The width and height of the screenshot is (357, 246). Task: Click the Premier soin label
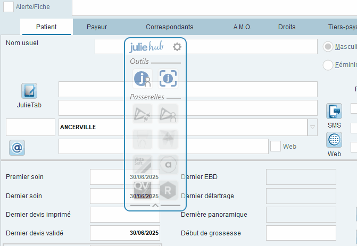click(x=24, y=177)
